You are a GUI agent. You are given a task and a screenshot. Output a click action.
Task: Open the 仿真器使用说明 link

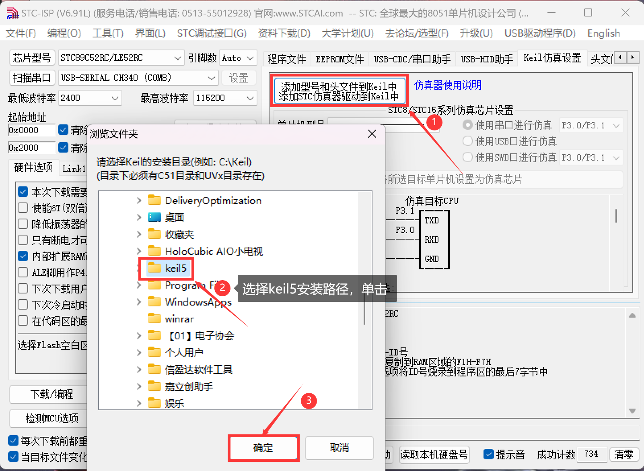(448, 85)
